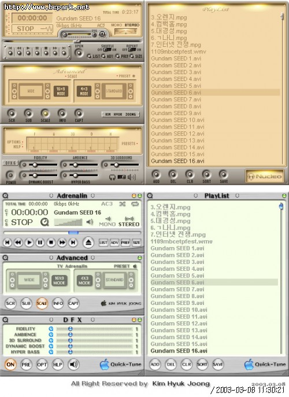This screenshot has width=289, height=397.
Task: Toggle the FIDELITY blue button in silver DFX
Action: point(51,329)
